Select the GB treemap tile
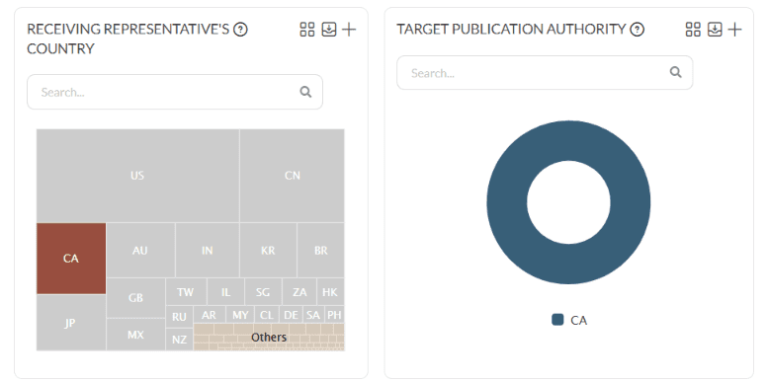Screen dimensions: 767x382 point(136,298)
